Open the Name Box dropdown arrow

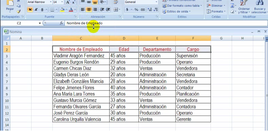[x=40, y=23]
